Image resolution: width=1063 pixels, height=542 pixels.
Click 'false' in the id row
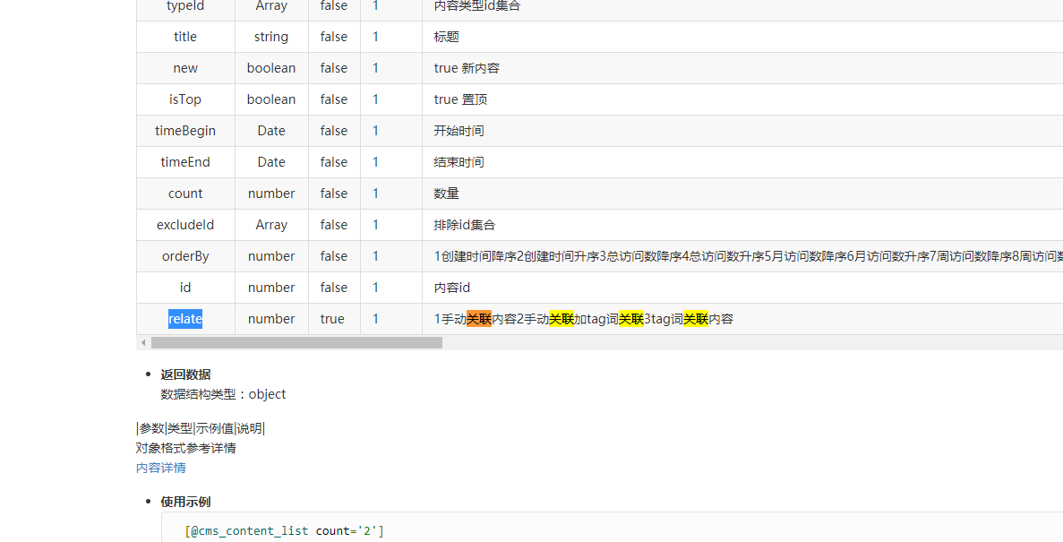pos(333,288)
